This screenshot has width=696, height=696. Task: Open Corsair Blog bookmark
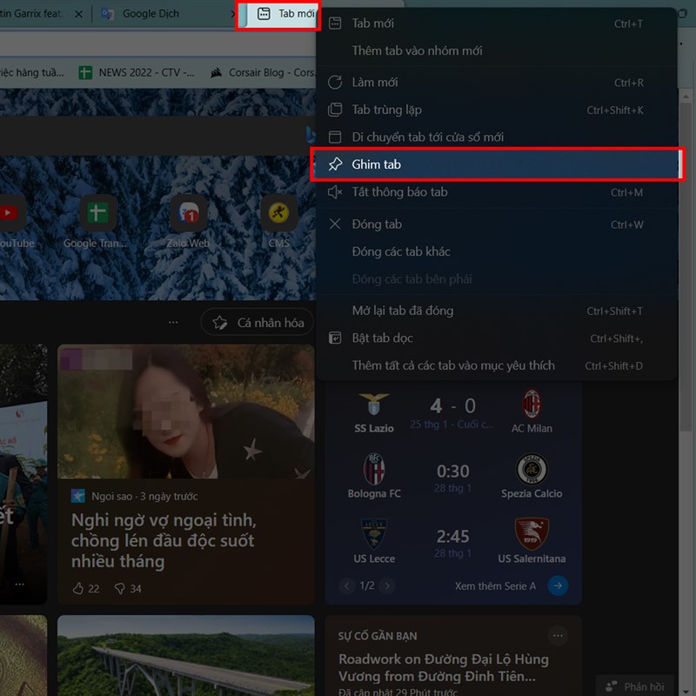click(x=263, y=72)
